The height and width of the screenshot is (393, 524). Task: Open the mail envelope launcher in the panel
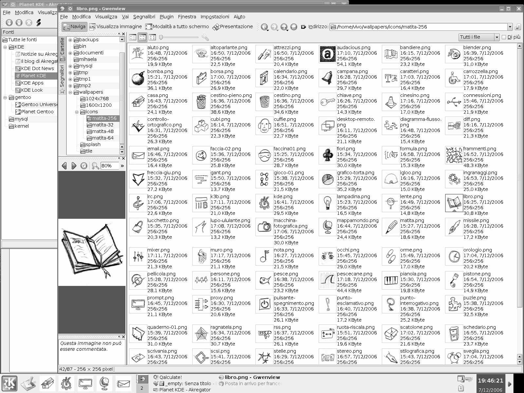click(x=123, y=383)
